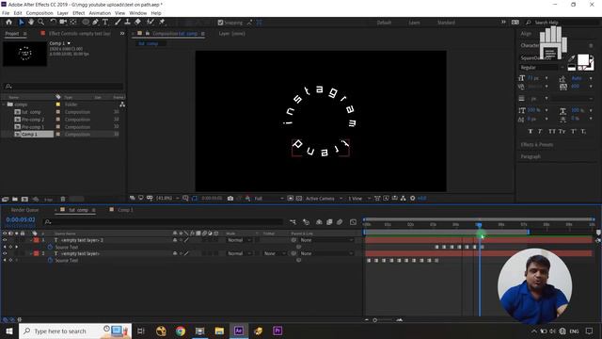This screenshot has width=602, height=339.
Task: Open the composition mini-flowchart icon in timeline
Action: click(x=293, y=222)
